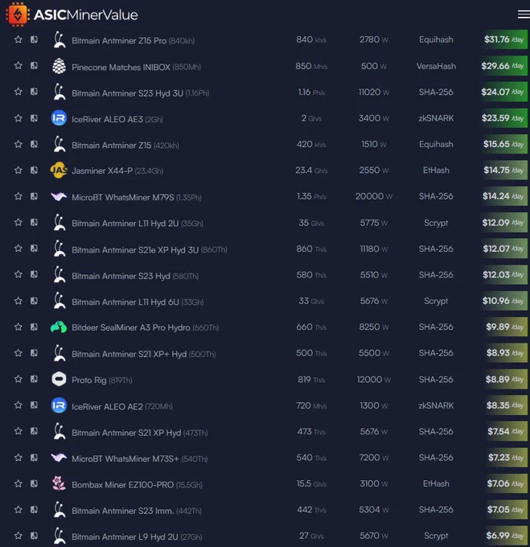Click compare icon for Antminer S23 Imm.
The width and height of the screenshot is (530, 547).
coord(34,510)
